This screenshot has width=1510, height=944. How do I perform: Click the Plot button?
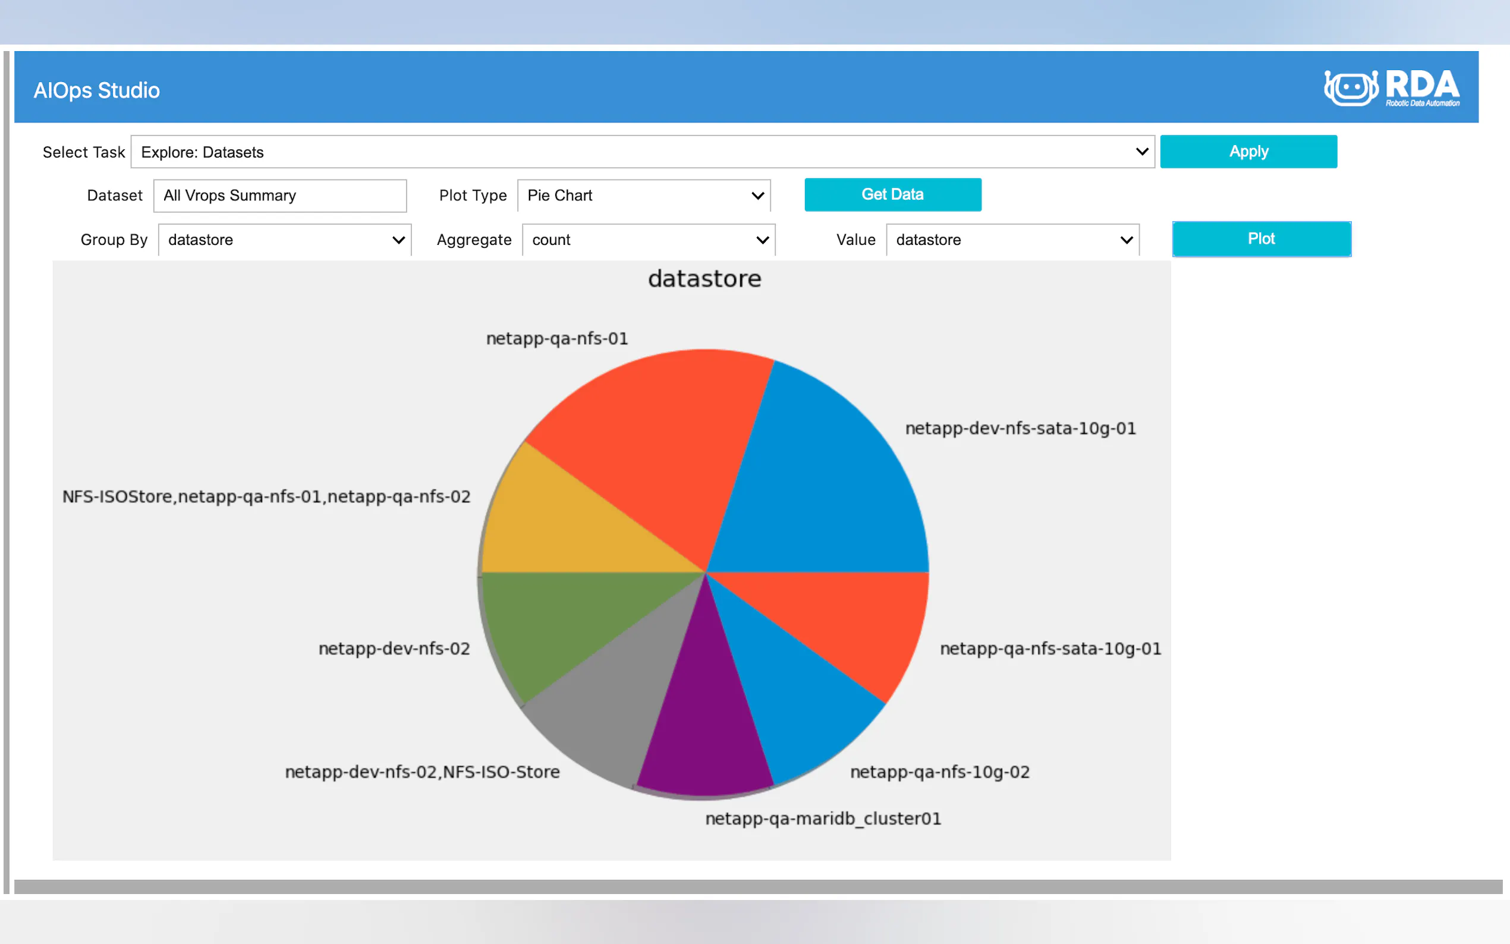(1261, 239)
